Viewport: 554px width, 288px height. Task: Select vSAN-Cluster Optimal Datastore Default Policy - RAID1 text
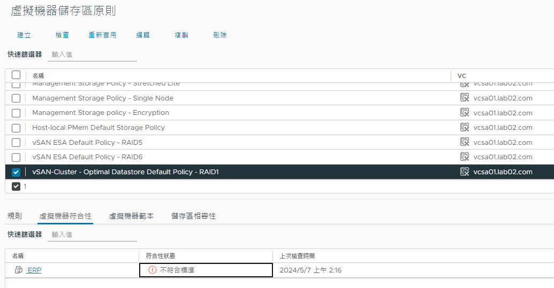(125, 172)
